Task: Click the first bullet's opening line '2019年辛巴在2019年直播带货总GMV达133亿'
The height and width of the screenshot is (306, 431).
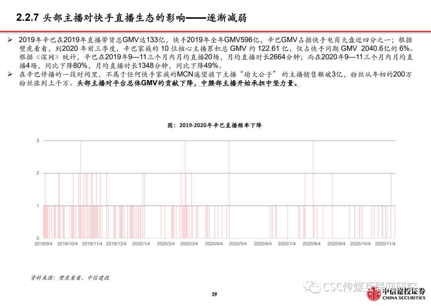Action: click(x=92, y=40)
